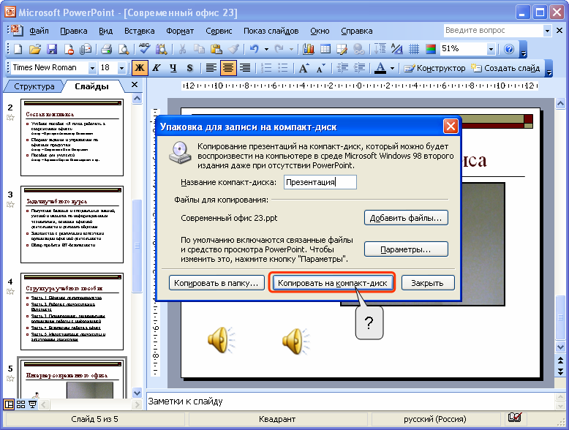Switch to the Структура tab
The width and height of the screenshot is (569, 430).
[x=34, y=86]
